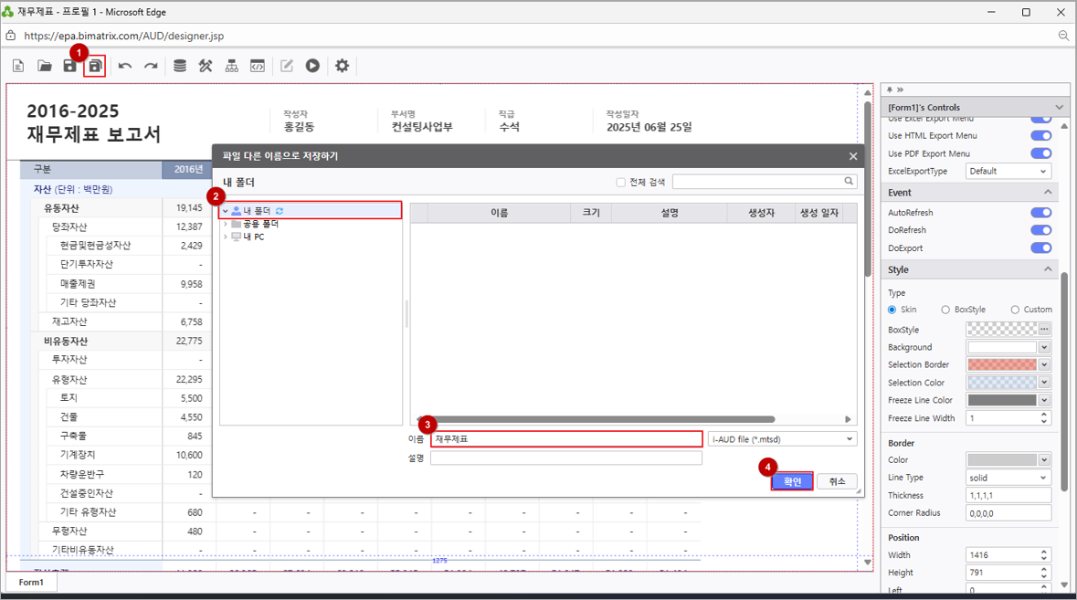This screenshot has height=600, width=1077.
Task: Click the Save As toolbar icon
Action: pyautogui.click(x=95, y=66)
